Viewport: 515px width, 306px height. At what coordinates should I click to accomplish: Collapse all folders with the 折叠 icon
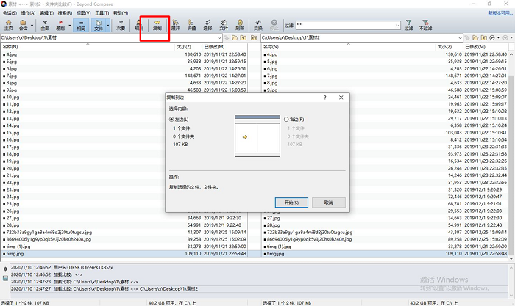pos(191,25)
